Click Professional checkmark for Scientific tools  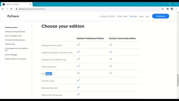coord(78,80)
